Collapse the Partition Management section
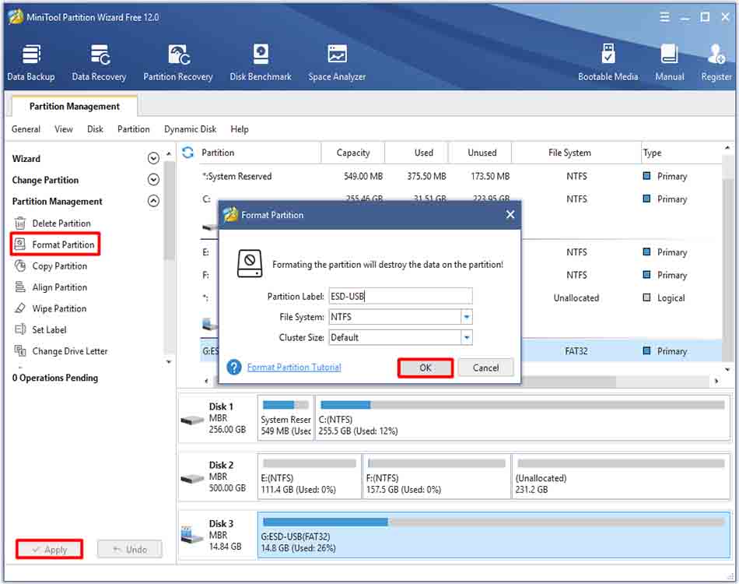 click(x=153, y=201)
